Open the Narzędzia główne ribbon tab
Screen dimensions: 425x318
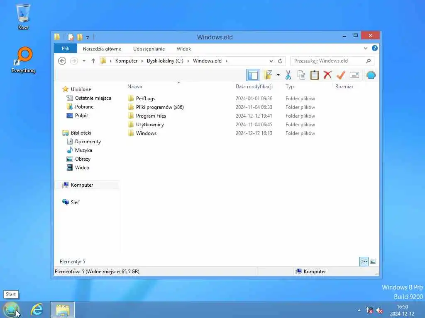[102, 49]
